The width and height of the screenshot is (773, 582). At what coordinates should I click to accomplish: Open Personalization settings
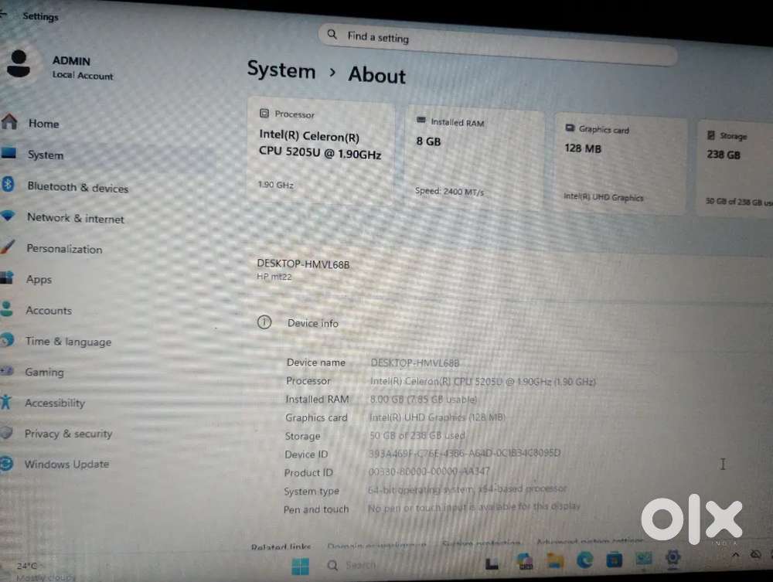click(64, 249)
